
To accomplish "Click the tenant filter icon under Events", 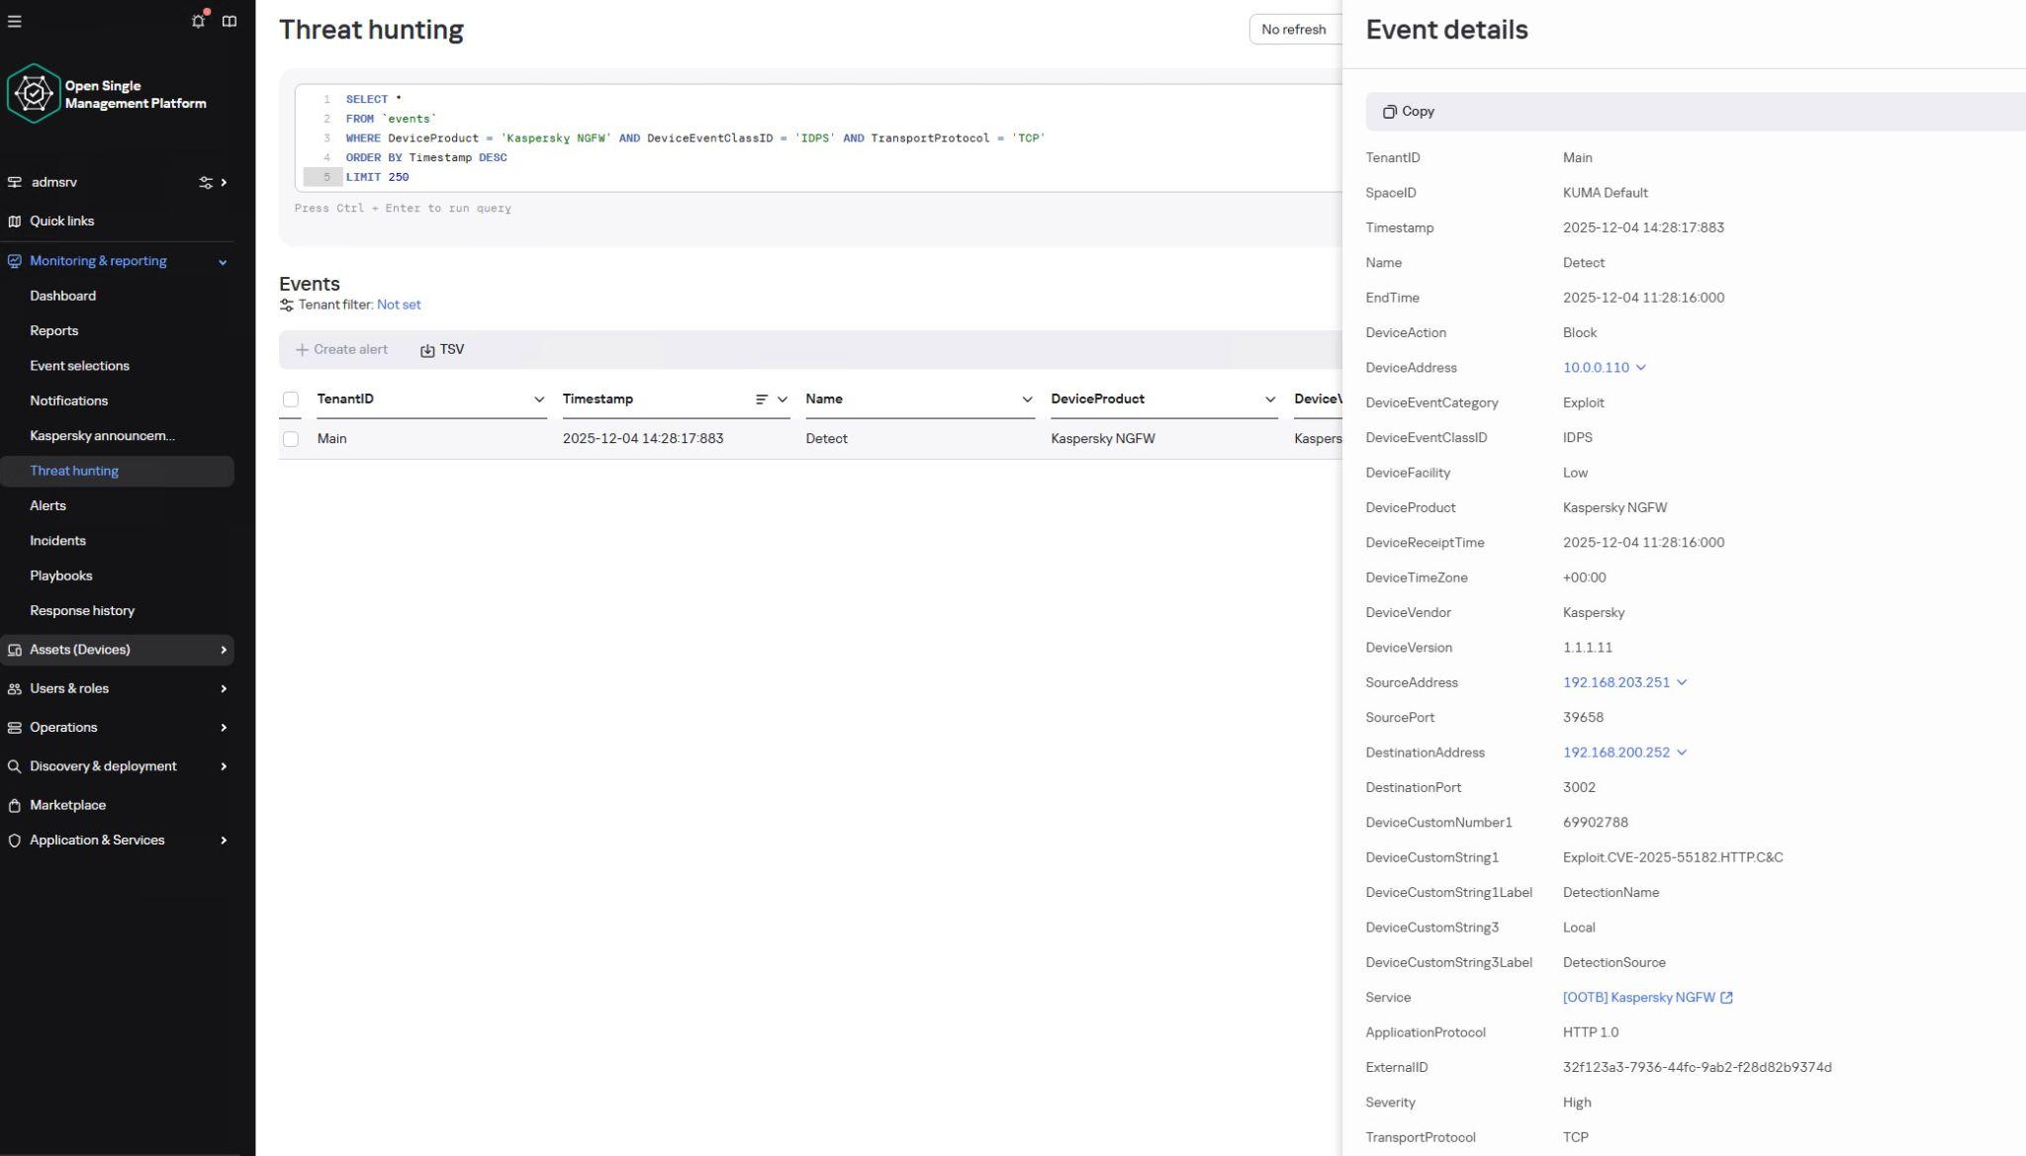I will click(x=288, y=305).
